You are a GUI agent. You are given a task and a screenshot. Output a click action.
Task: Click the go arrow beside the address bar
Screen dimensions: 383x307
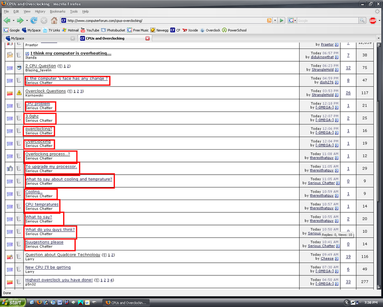point(282,21)
